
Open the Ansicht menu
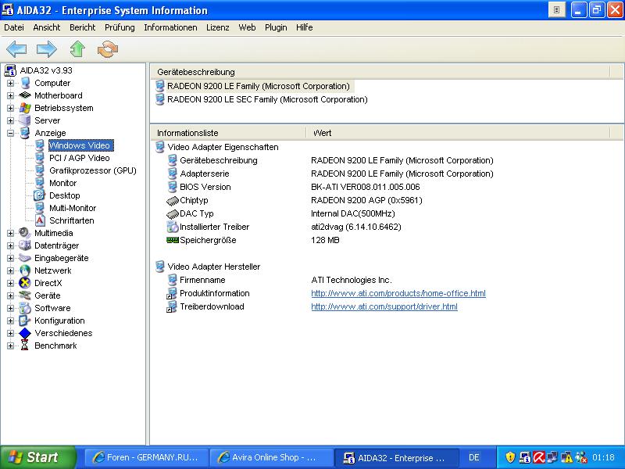click(47, 27)
